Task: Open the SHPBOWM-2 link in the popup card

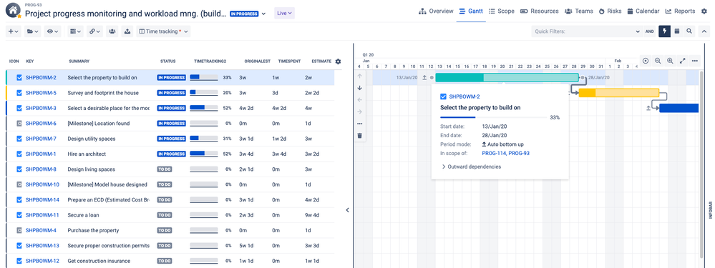Action: (x=464, y=96)
